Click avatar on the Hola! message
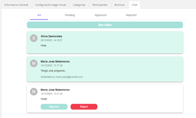This screenshot has width=196, height=118. coord(34,91)
